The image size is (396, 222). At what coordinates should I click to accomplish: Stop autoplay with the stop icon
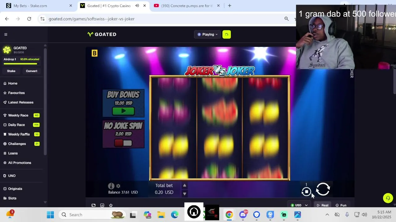click(x=306, y=192)
